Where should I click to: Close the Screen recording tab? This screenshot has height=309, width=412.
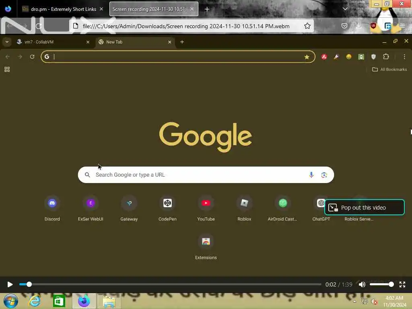pyautogui.click(x=192, y=9)
